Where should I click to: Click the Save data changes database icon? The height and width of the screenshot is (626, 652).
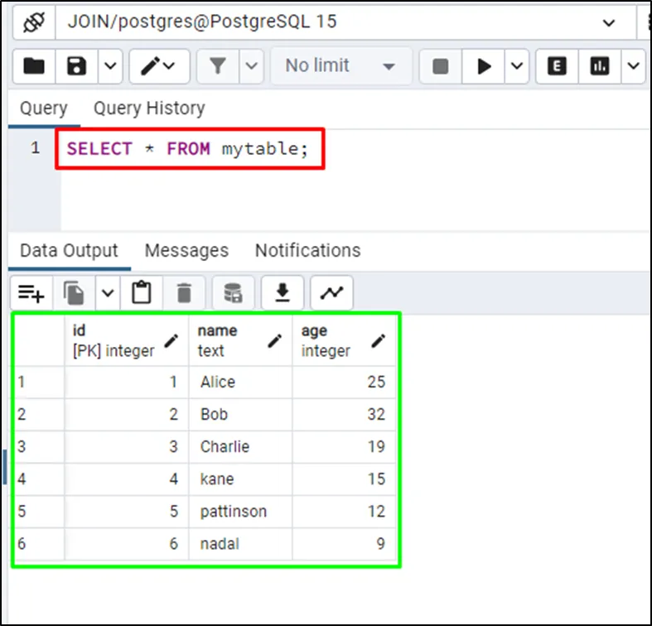(233, 292)
